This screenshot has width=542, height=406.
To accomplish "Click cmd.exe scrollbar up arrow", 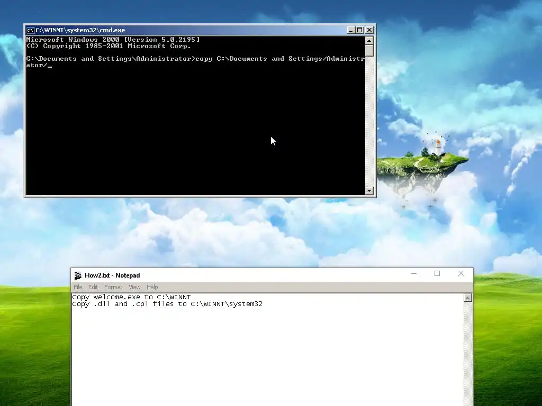I will [x=369, y=41].
